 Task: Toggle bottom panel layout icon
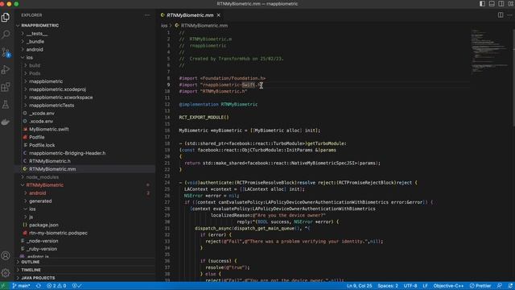(x=492, y=3)
